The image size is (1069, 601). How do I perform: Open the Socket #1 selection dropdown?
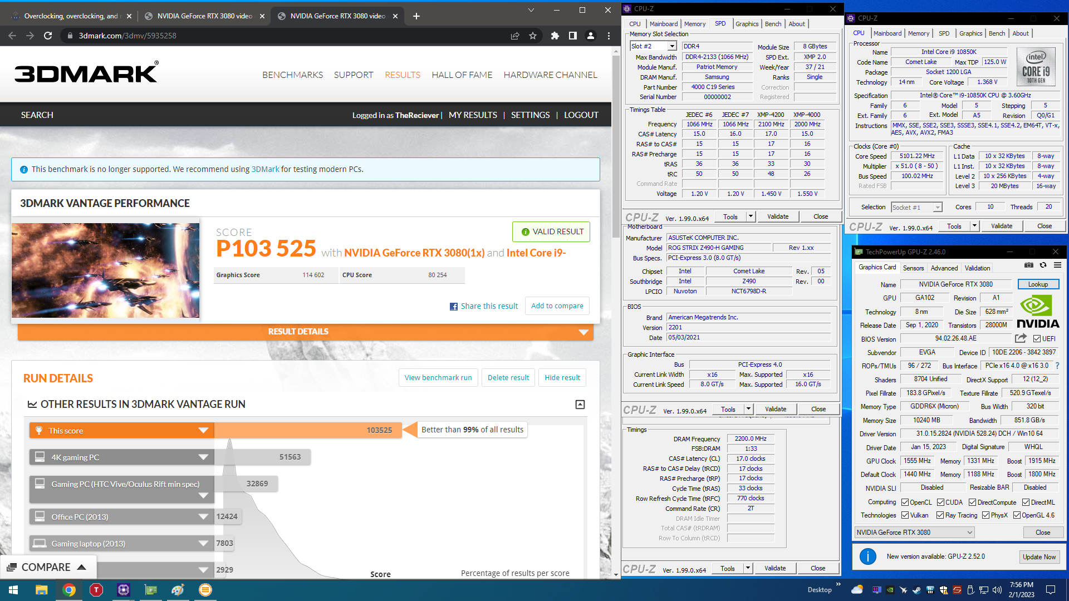[938, 207]
